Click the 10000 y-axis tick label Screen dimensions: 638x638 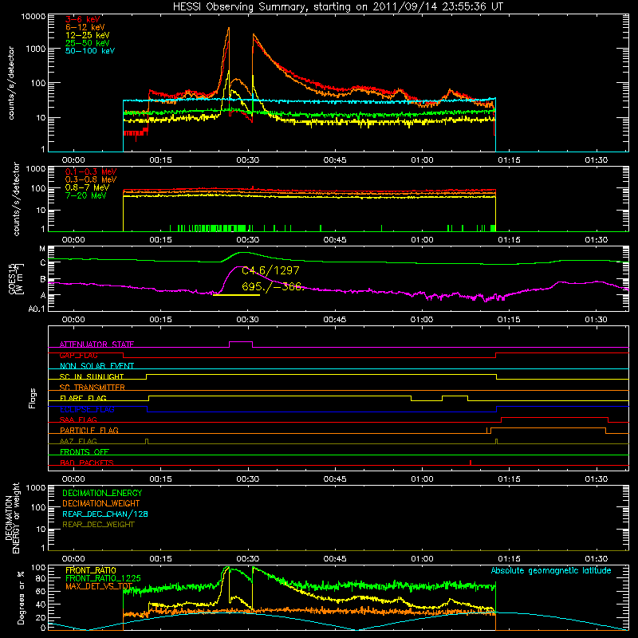[x=33, y=17]
